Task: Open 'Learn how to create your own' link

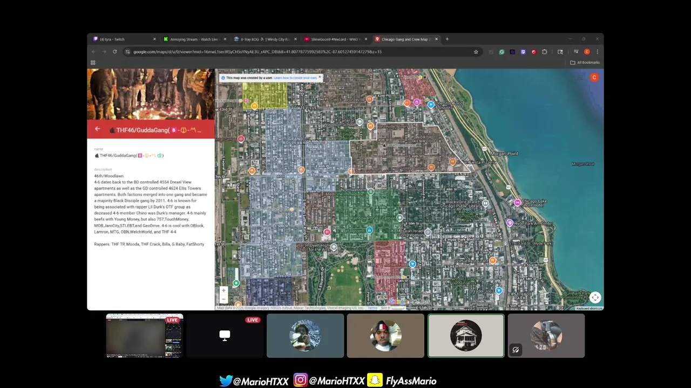Action: point(295,78)
